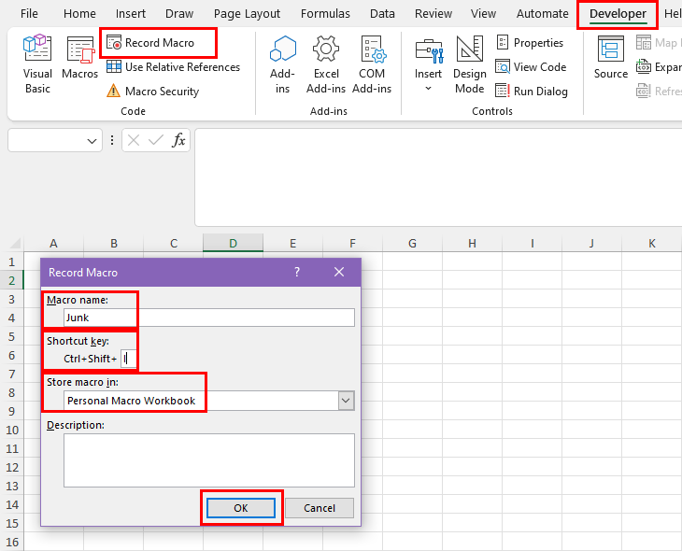Open Excel Add-ins manager

[326, 64]
